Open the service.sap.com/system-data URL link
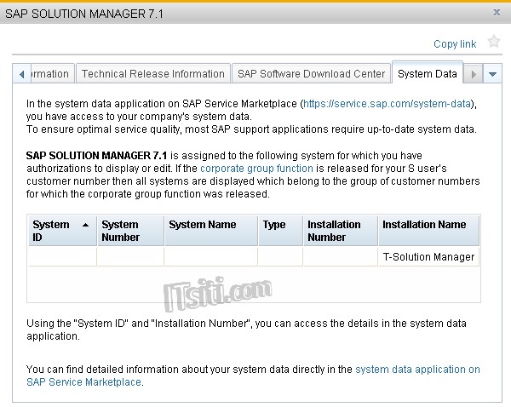This screenshot has width=511, height=407. click(389, 104)
